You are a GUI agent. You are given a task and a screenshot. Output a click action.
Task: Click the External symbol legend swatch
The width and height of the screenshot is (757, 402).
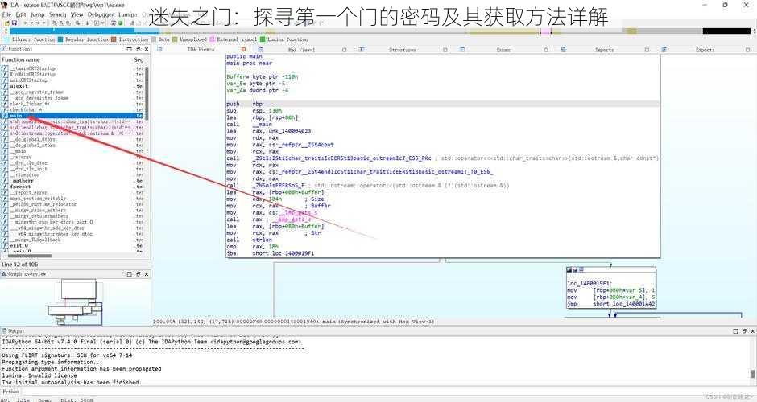point(212,39)
